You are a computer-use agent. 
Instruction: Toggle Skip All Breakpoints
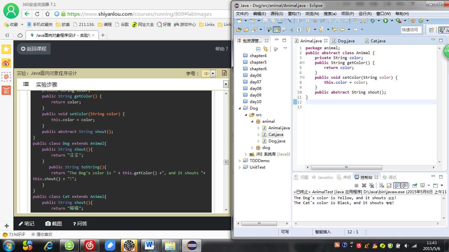[x=290, y=21]
